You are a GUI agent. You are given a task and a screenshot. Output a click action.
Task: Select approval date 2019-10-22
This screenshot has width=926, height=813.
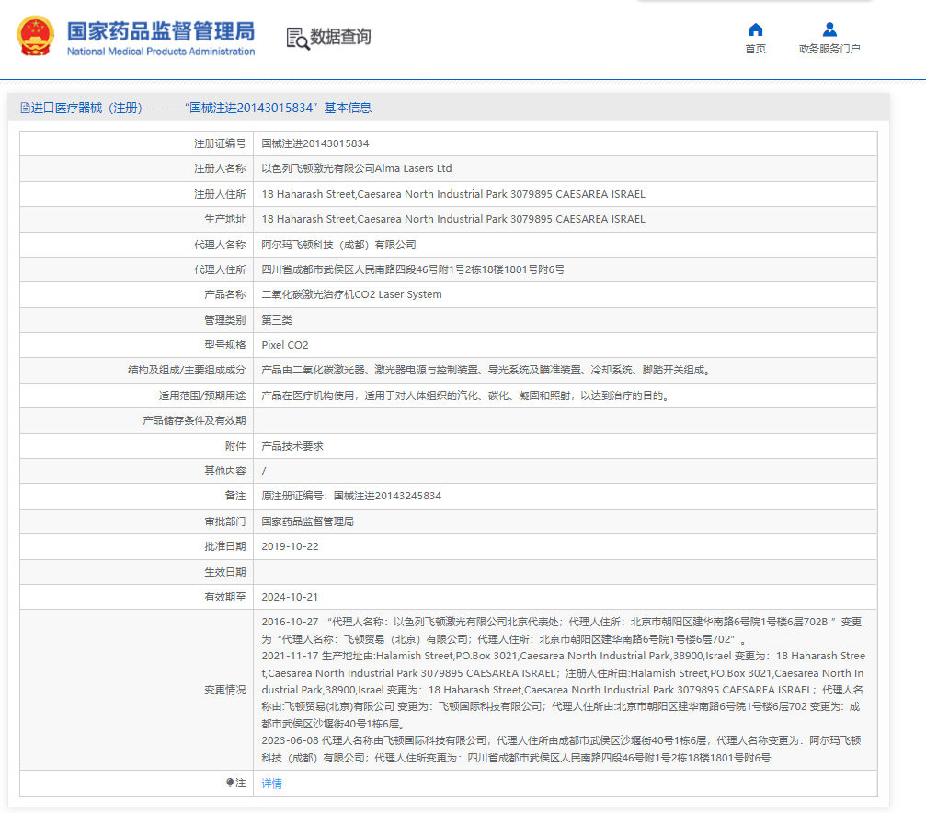[290, 546]
